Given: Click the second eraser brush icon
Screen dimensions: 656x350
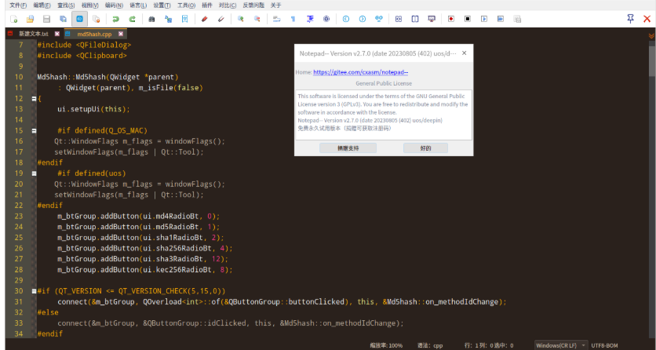Looking at the screenshot, I should (221, 19).
